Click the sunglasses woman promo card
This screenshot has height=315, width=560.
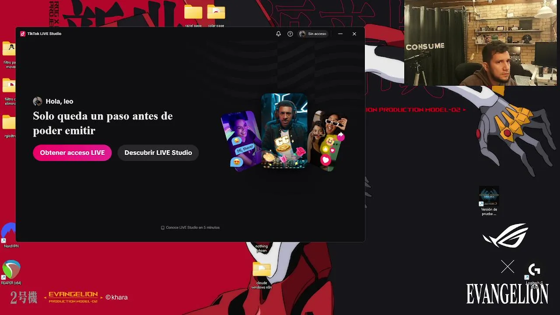tap(329, 140)
